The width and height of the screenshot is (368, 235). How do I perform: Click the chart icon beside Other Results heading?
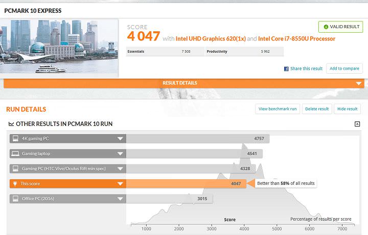tap(11, 124)
